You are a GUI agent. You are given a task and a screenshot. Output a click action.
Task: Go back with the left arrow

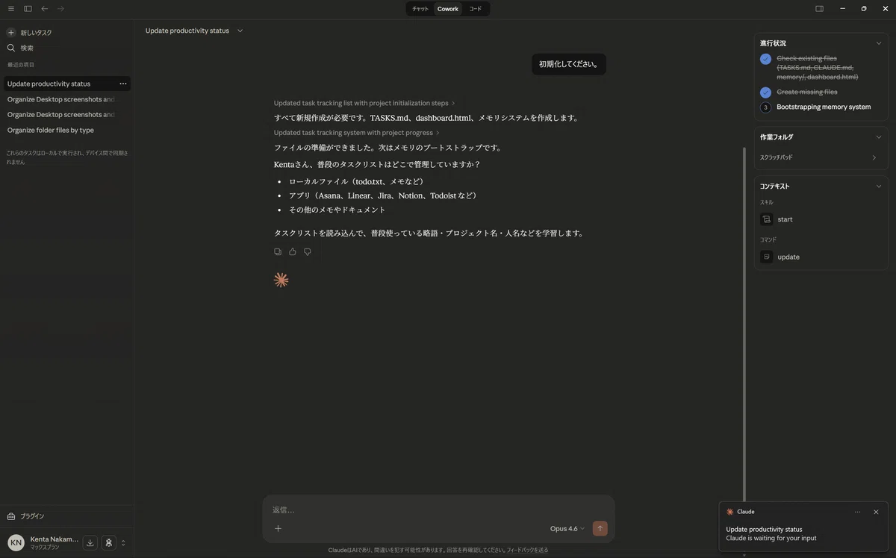point(45,9)
